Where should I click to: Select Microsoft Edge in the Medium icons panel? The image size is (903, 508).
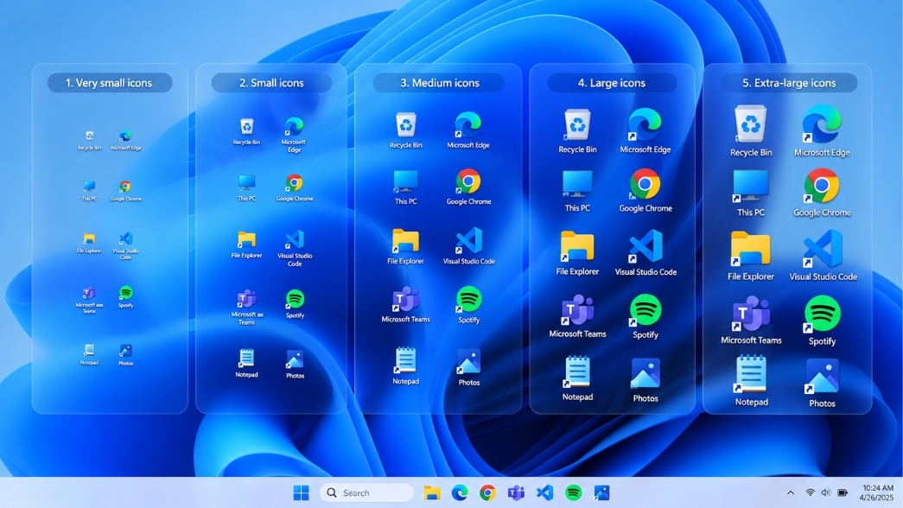click(x=468, y=130)
